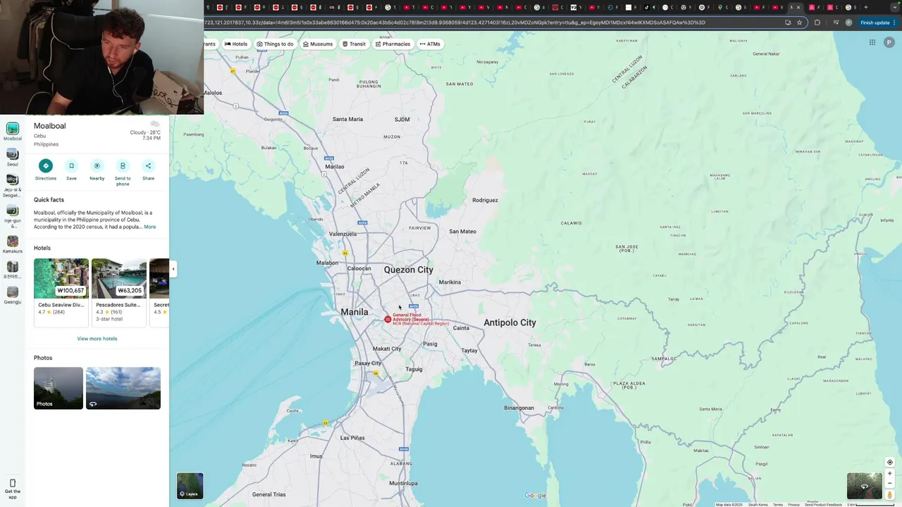Filter the map by Museums
The height and width of the screenshot is (507, 902).
point(318,44)
